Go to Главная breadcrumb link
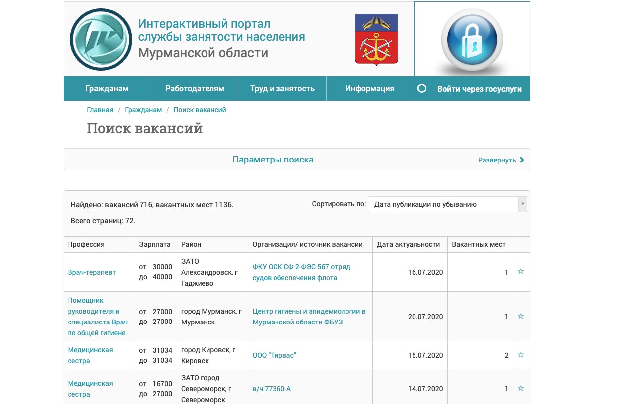This screenshot has width=622, height=404. click(x=100, y=110)
